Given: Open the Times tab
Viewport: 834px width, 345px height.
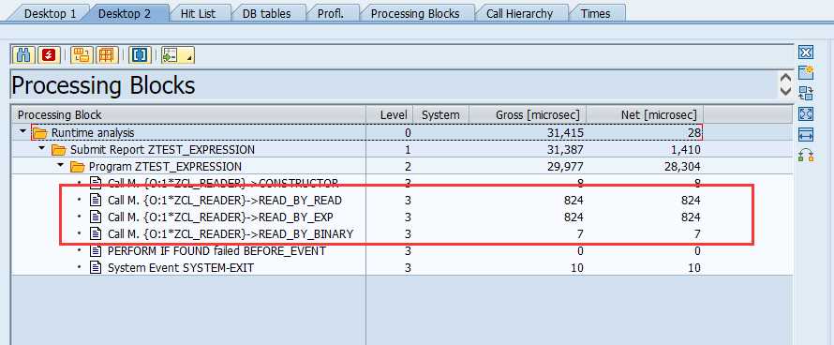Looking at the screenshot, I should [595, 14].
